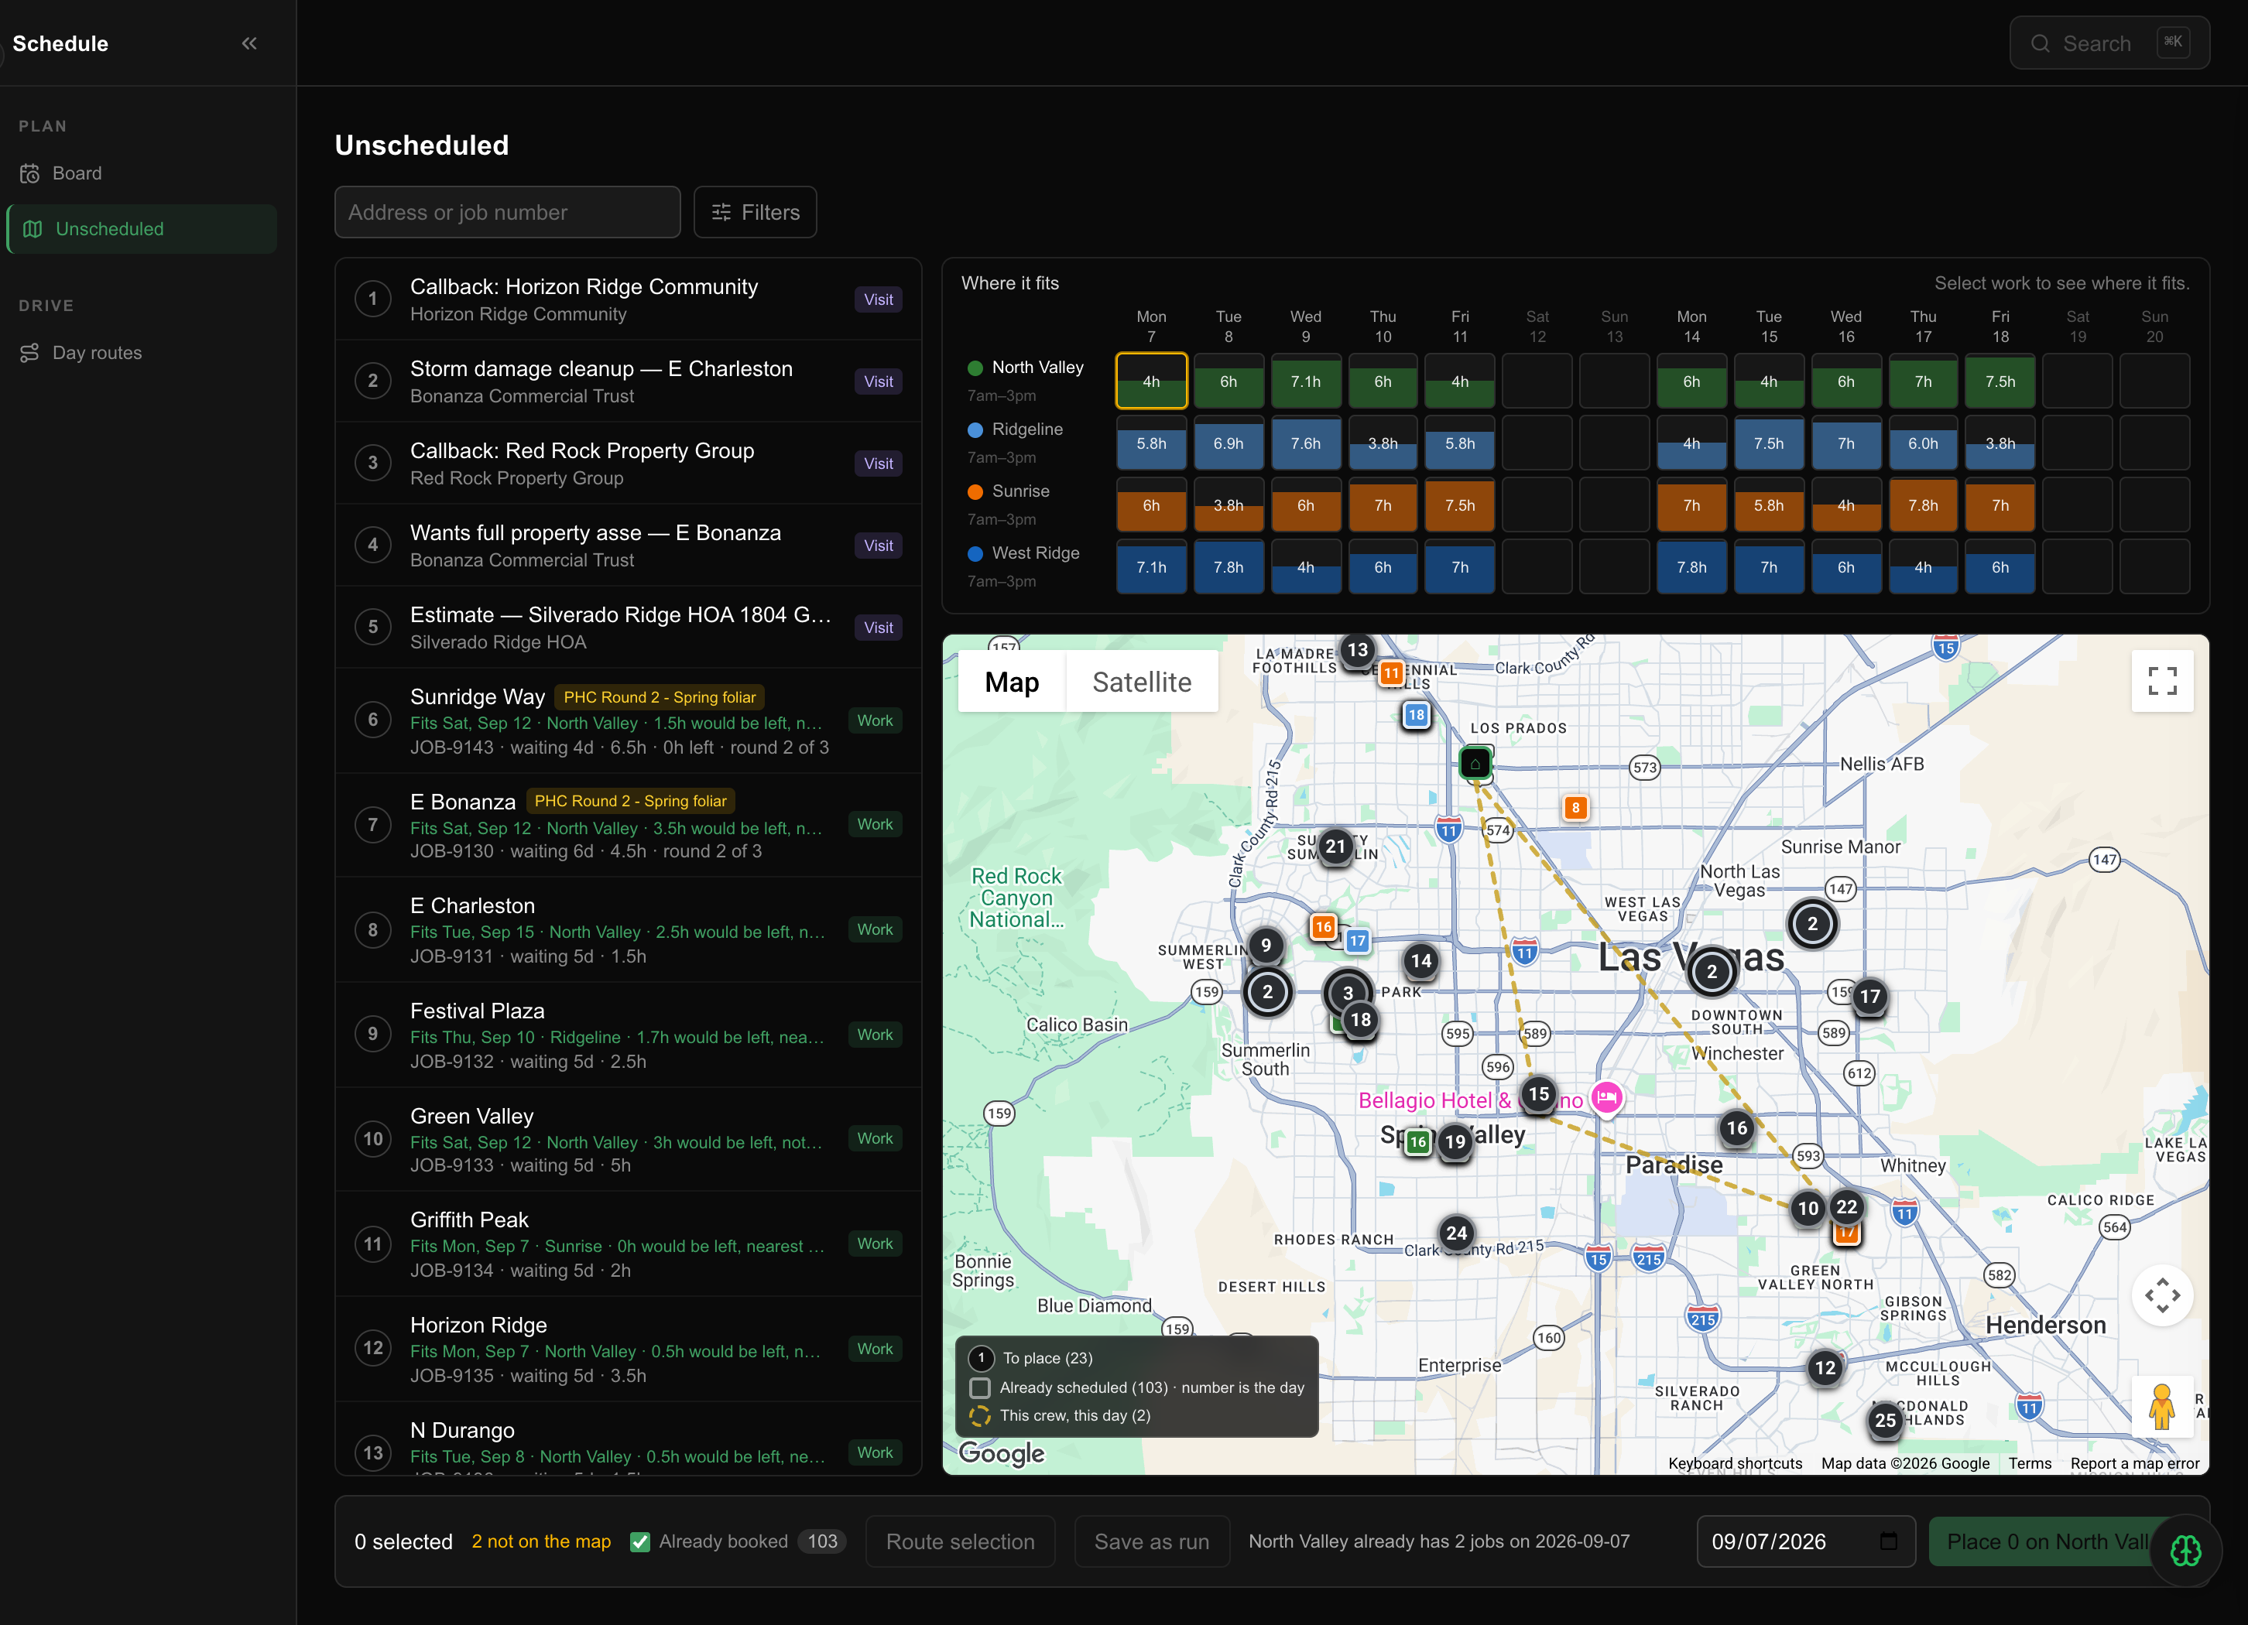The image size is (2248, 1625).
Task: Click Report a map error link
Action: (x=2134, y=1463)
